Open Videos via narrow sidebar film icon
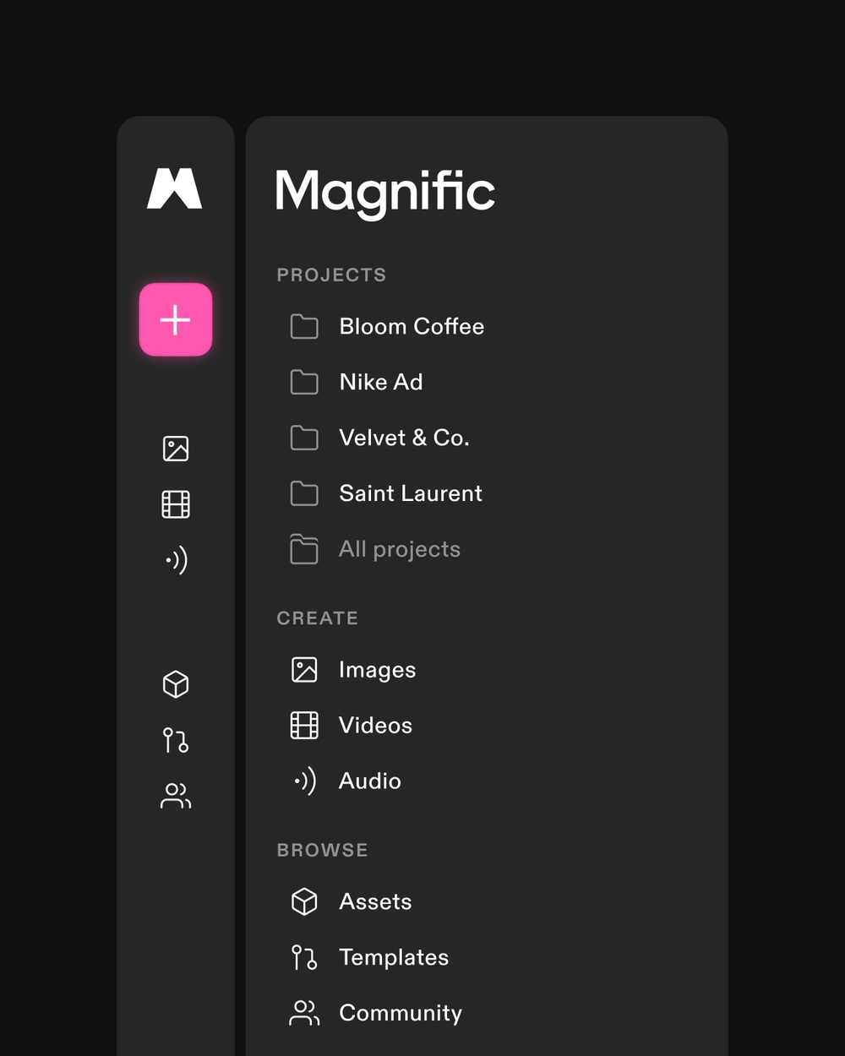This screenshot has height=1056, width=845. click(x=176, y=504)
